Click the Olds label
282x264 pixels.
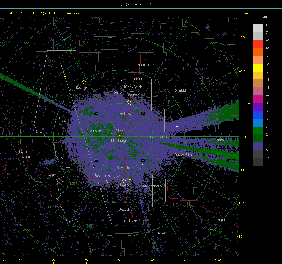tap(119, 131)
